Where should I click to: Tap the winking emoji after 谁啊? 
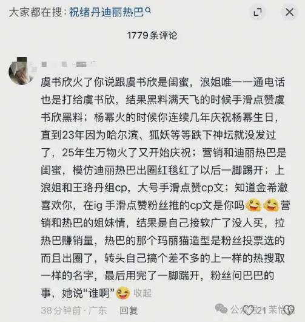point(123,293)
